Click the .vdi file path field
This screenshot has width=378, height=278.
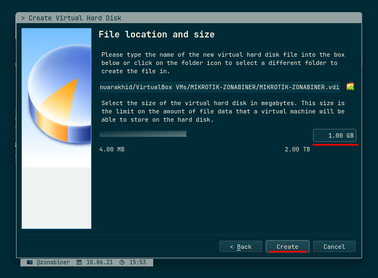click(x=220, y=87)
